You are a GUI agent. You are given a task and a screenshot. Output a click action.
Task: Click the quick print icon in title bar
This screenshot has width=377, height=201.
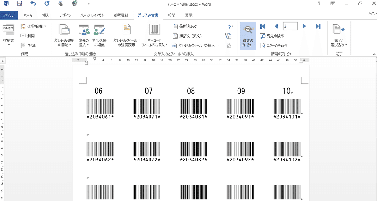pyautogui.click(x=74, y=4)
